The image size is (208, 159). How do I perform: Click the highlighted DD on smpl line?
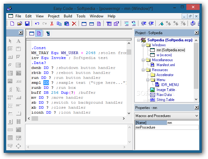(x=46, y=83)
